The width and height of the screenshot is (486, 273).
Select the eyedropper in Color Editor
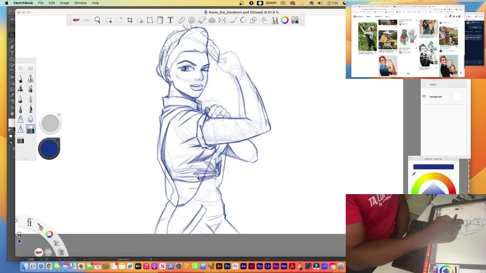(x=413, y=174)
